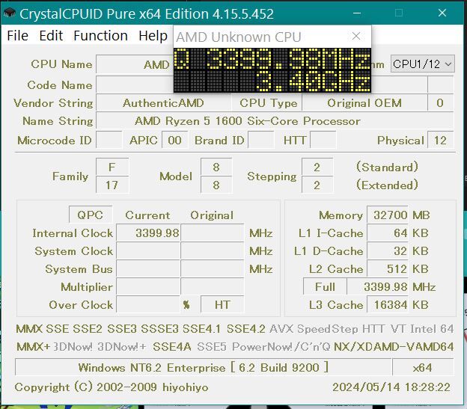Open the CPU1/12 core selector dropdown
Image resolution: width=467 pixels, height=409 pixels.
tap(422, 64)
